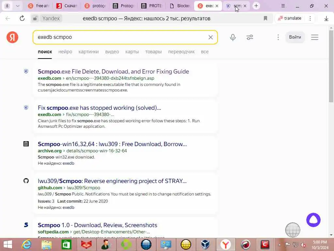Switch to 'Blocked' tab
The height and width of the screenshot is (251, 334).
(x=180, y=6)
